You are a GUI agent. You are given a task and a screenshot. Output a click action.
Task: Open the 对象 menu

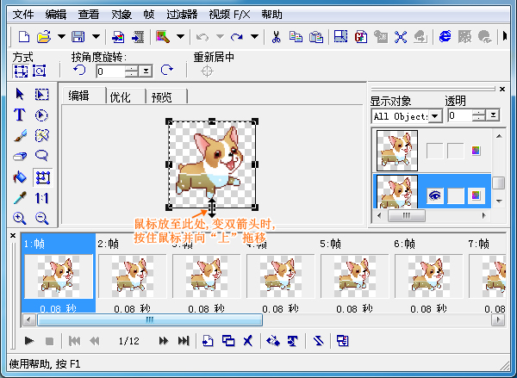(x=121, y=15)
